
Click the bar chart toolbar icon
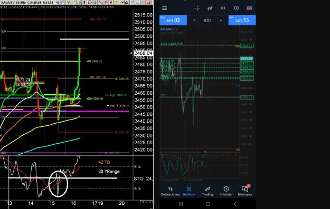click(x=79, y=3)
